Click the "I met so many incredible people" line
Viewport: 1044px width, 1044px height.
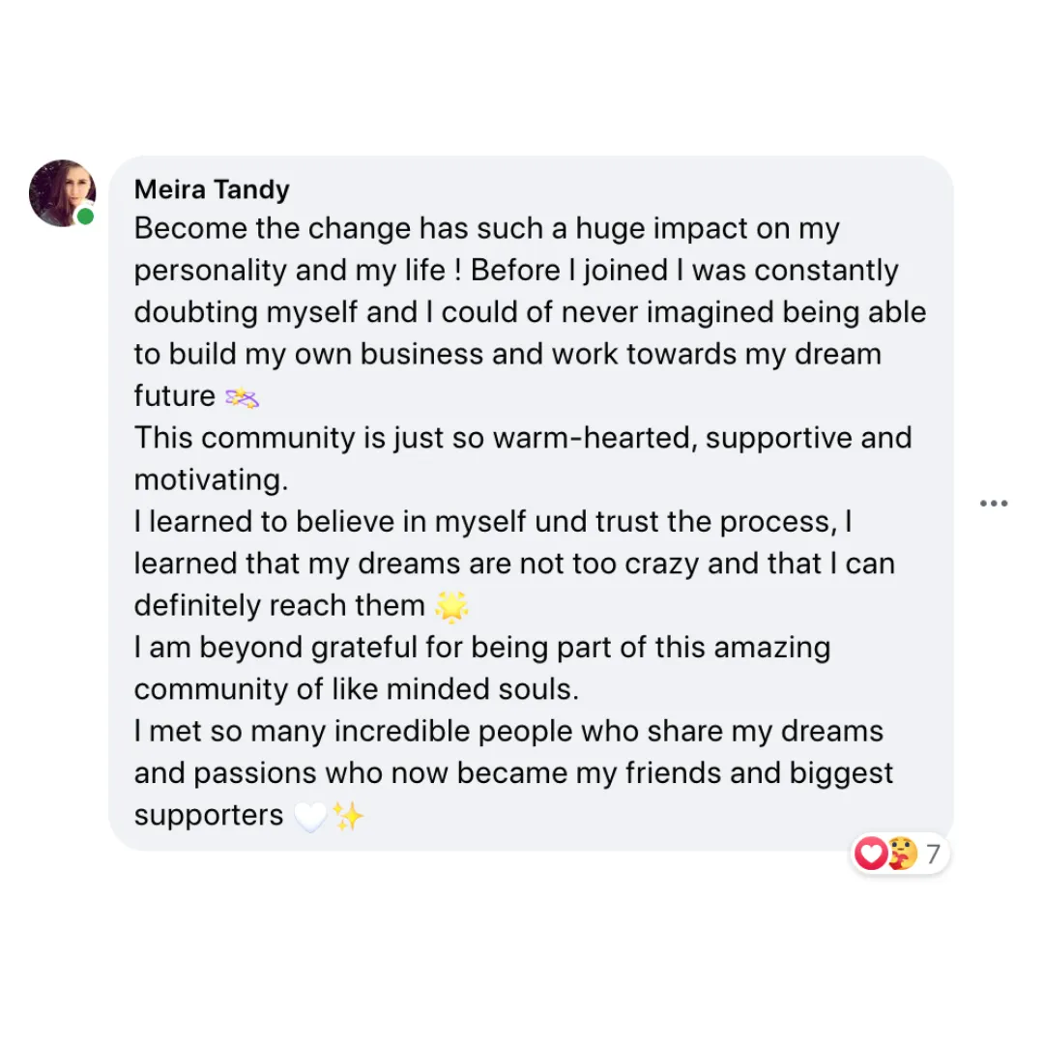(508, 731)
